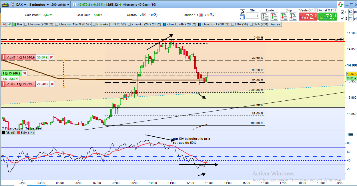Open the Autres indicators tab
The width and height of the screenshot is (357, 186).
275,24
